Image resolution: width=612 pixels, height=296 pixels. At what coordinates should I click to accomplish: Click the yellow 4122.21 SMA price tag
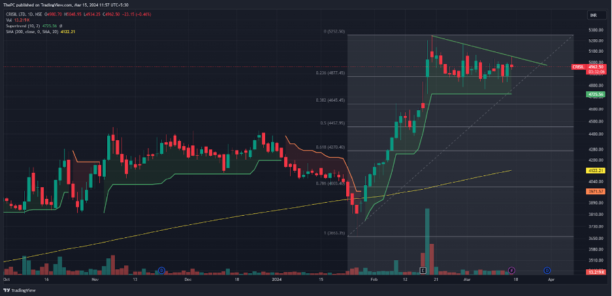pyautogui.click(x=594, y=170)
